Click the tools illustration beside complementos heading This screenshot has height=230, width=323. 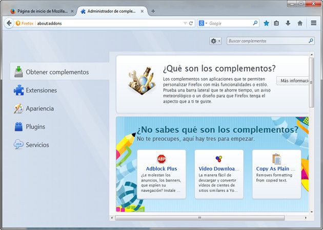(x=142, y=81)
